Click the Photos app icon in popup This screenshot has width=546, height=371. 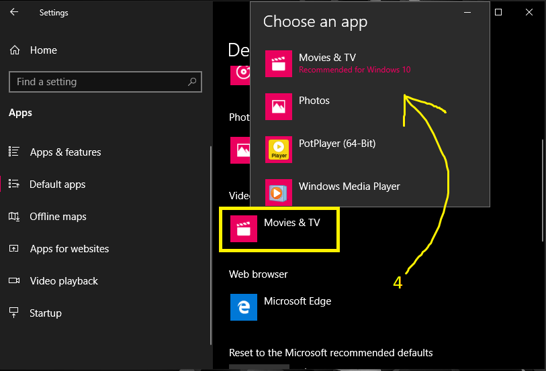coord(279,107)
